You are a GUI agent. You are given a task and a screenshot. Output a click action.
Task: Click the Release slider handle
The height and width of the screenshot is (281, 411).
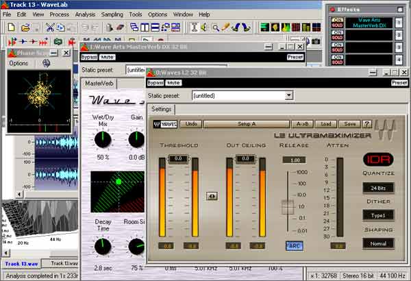pos(288,206)
